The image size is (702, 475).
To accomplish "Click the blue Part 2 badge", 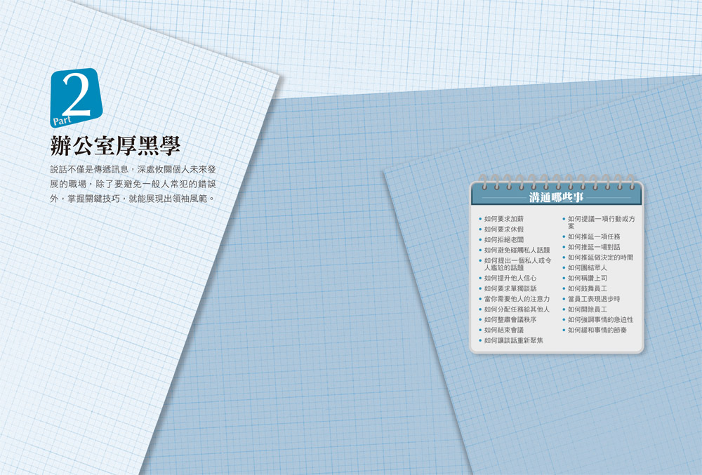I will pos(77,98).
